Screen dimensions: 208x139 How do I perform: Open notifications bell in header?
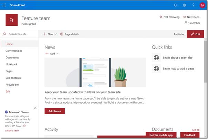tap(175, 5)
